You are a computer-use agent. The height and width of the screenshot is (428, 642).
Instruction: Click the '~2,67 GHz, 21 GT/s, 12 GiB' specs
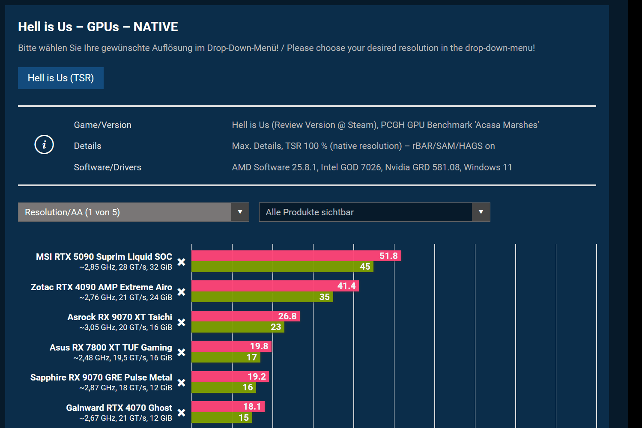click(126, 418)
